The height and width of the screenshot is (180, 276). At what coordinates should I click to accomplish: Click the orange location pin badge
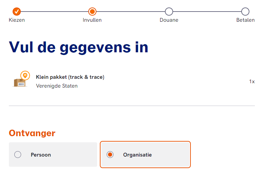[25, 75]
